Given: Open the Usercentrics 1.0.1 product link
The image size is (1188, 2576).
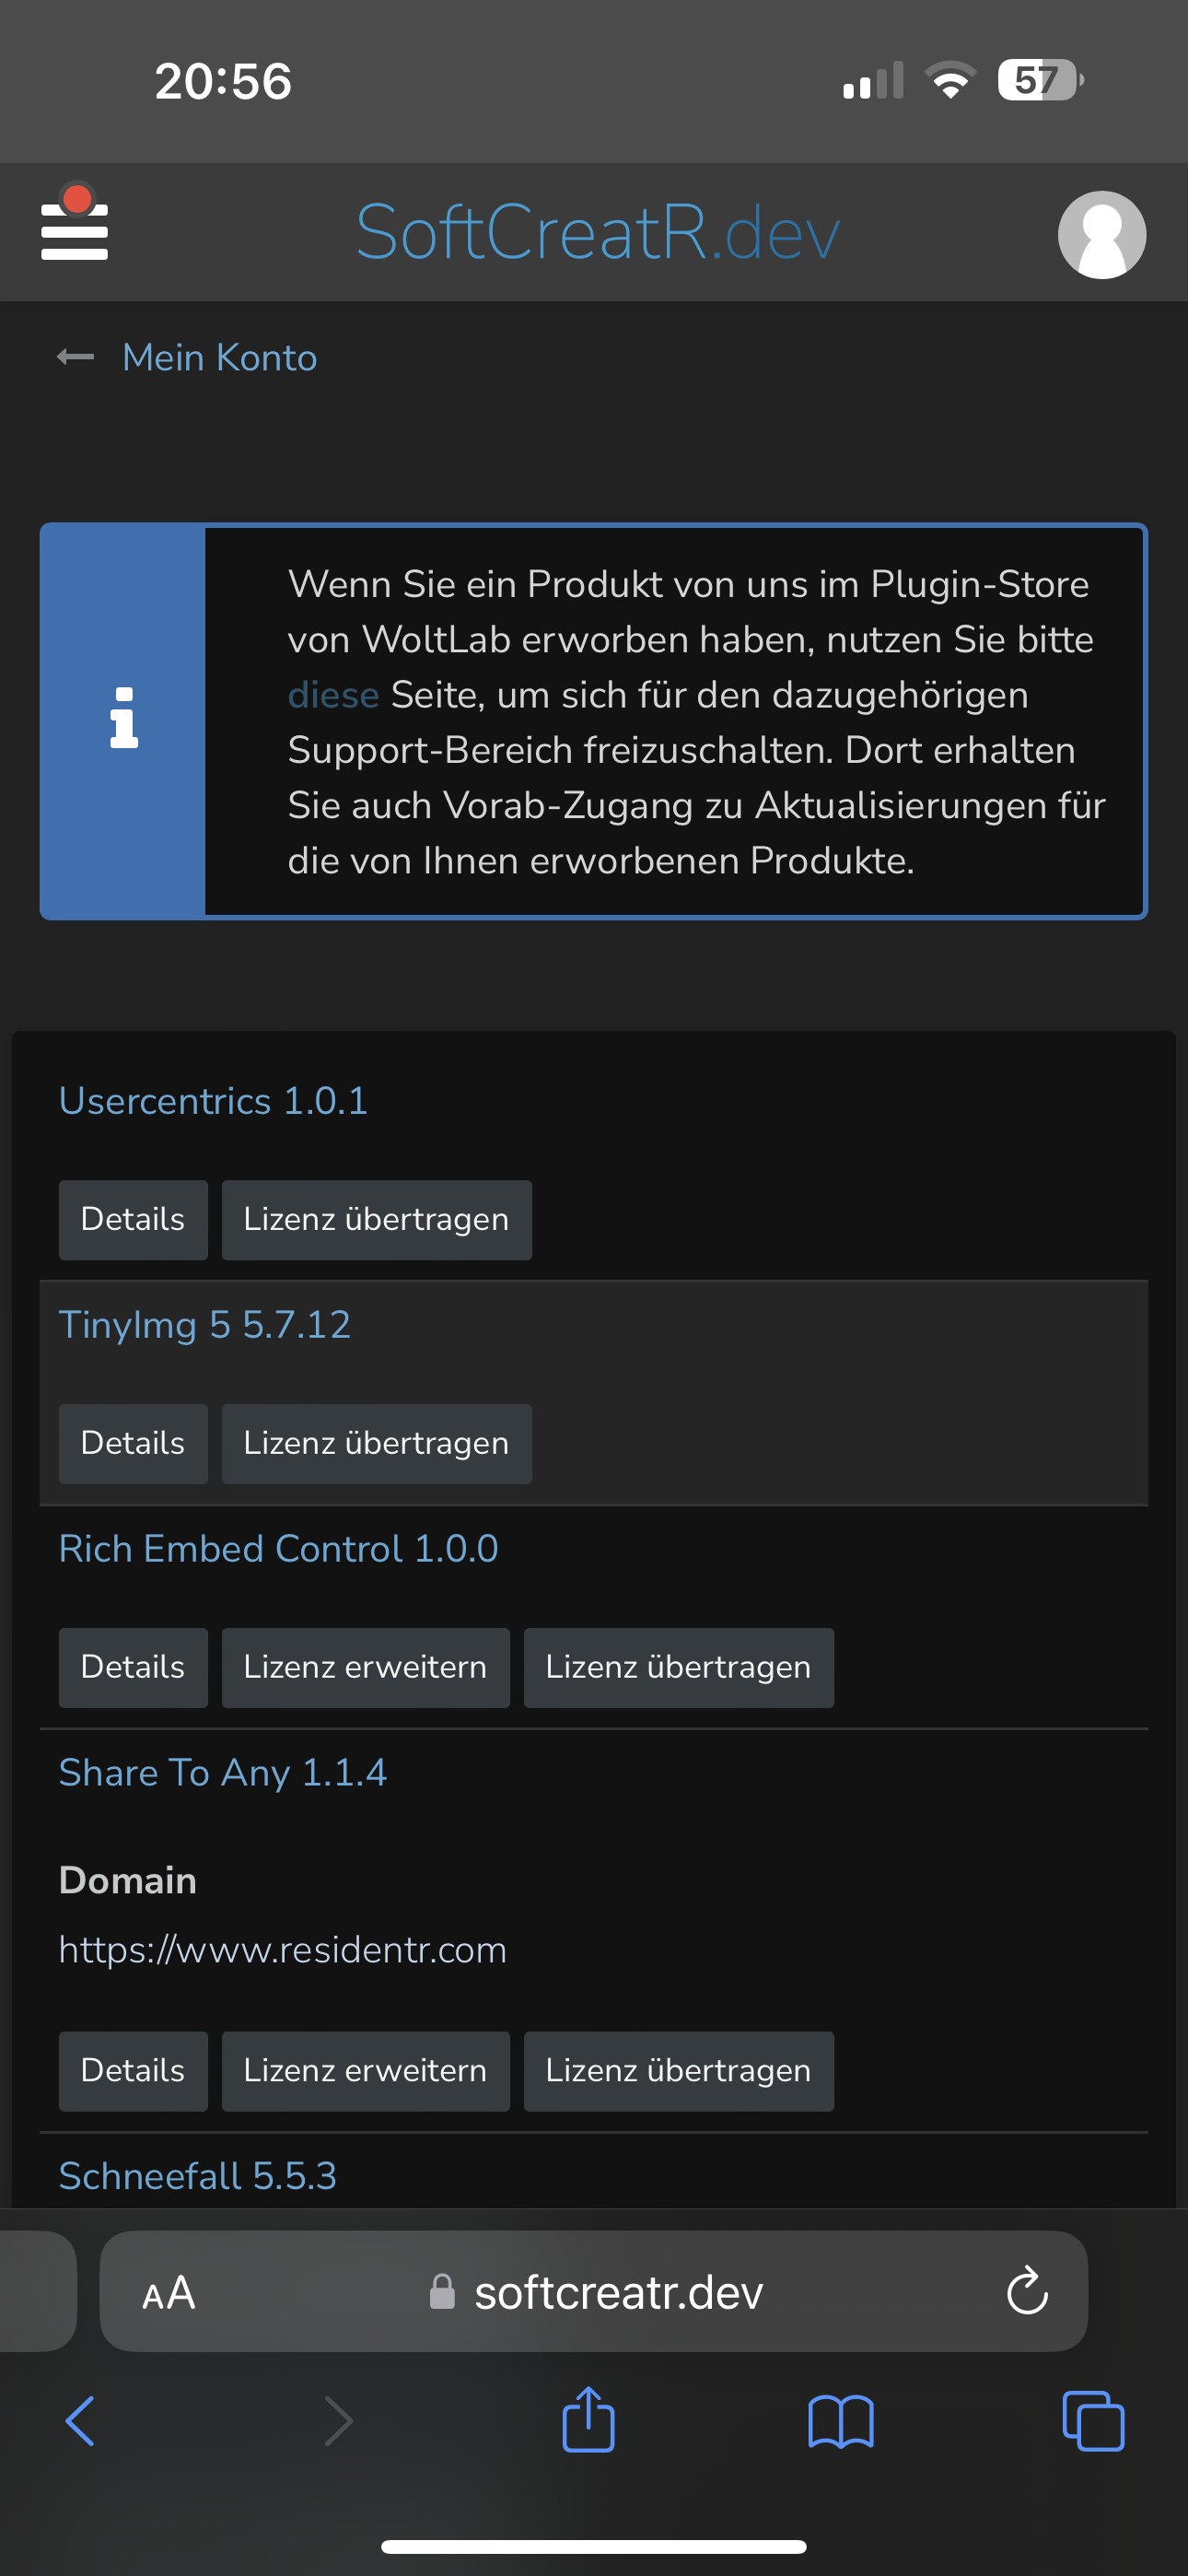Looking at the screenshot, I should coord(213,1101).
